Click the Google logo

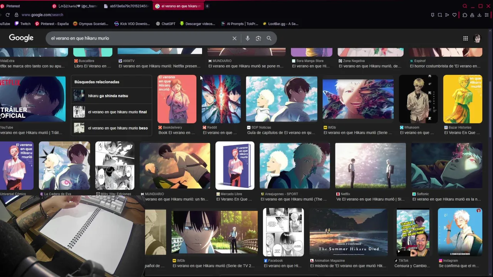point(21,38)
